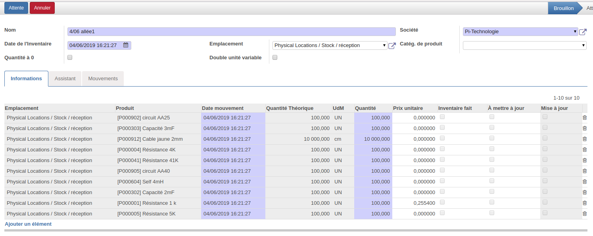The image size is (593, 236).
Task: Edit Quantité cell for Cable jaune 2mm
Action: pyautogui.click(x=373, y=139)
